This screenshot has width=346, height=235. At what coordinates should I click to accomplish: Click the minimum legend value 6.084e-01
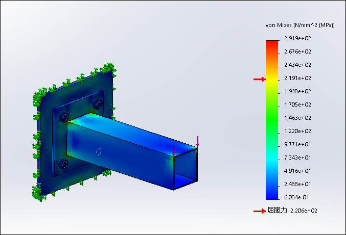pyautogui.click(x=296, y=197)
